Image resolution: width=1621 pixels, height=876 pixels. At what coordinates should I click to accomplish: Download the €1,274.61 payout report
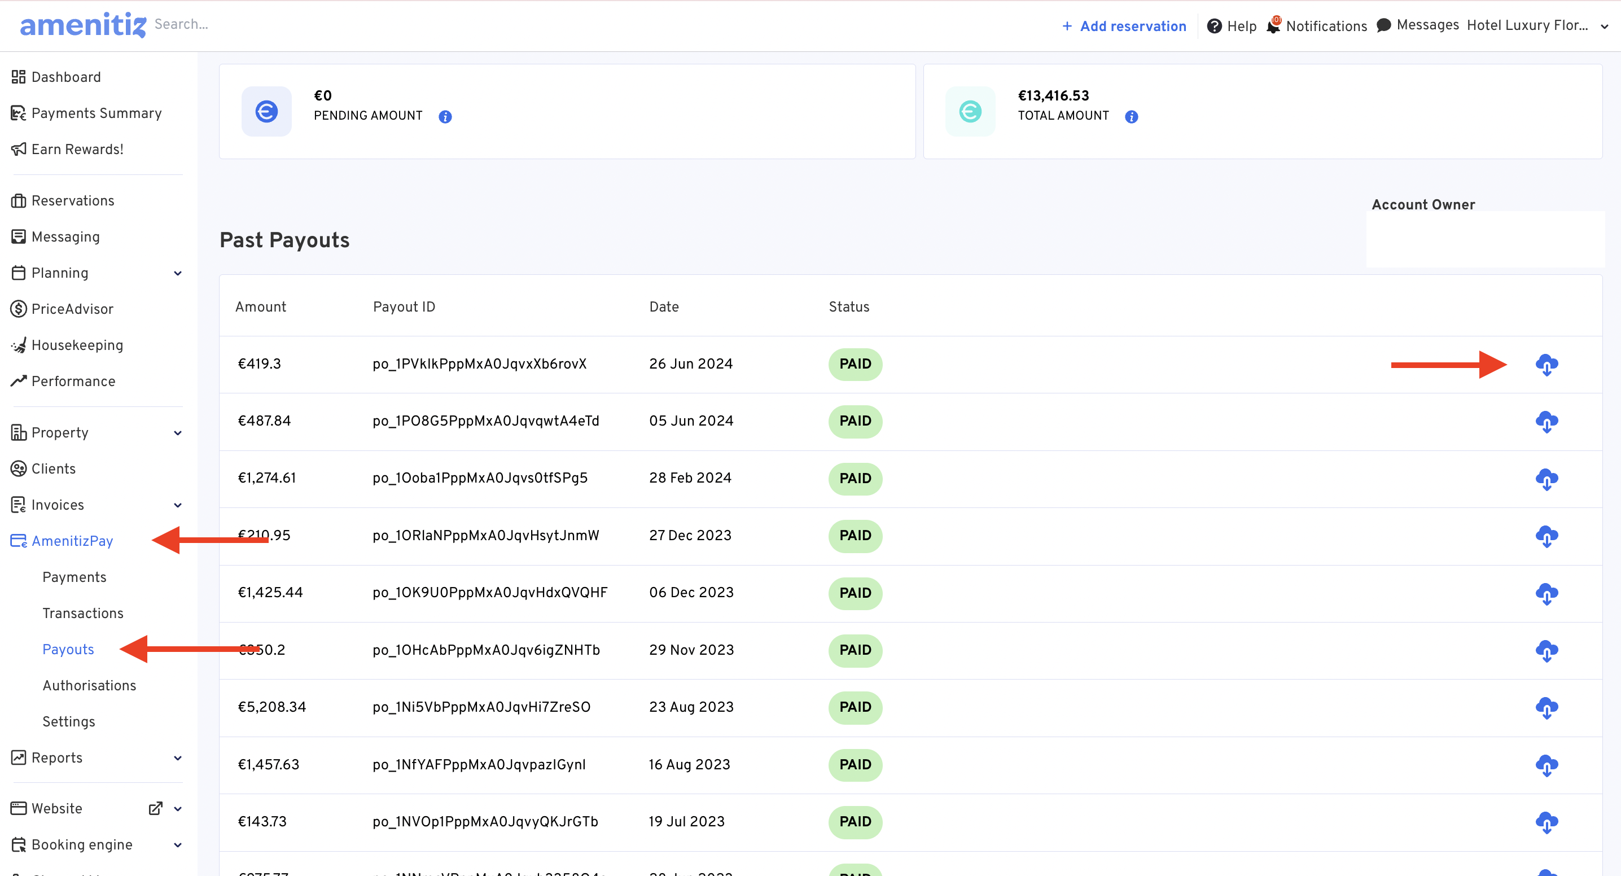(x=1546, y=479)
